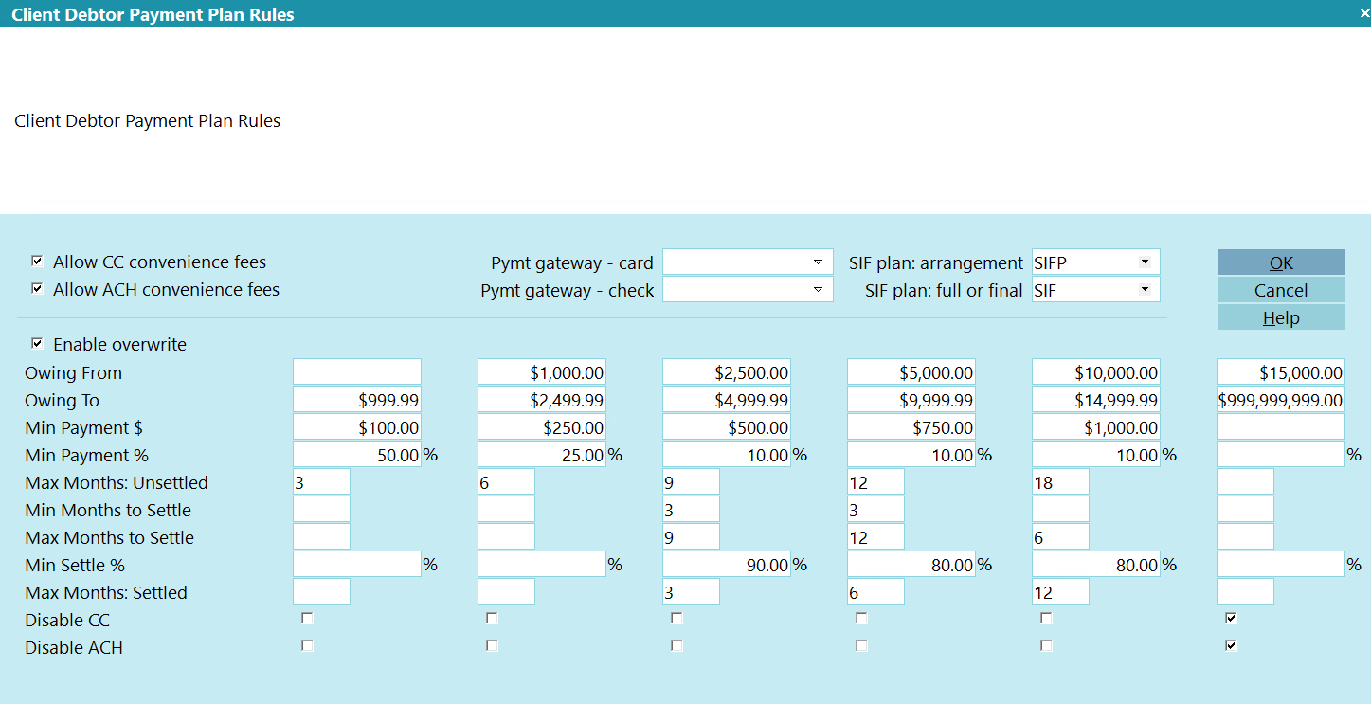Toggle Allow CC convenience fees checkbox
This screenshot has height=704, width=1371.
(37, 262)
